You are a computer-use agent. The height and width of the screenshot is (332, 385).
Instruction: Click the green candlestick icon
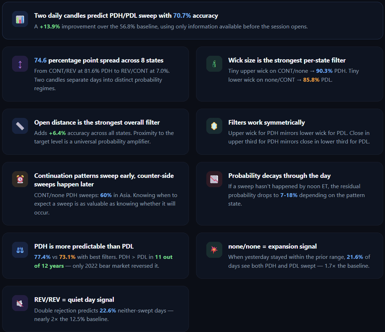(x=214, y=64)
